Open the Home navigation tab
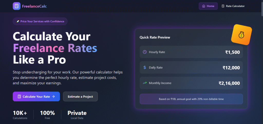Screen dimensions: 263x124 208,6
